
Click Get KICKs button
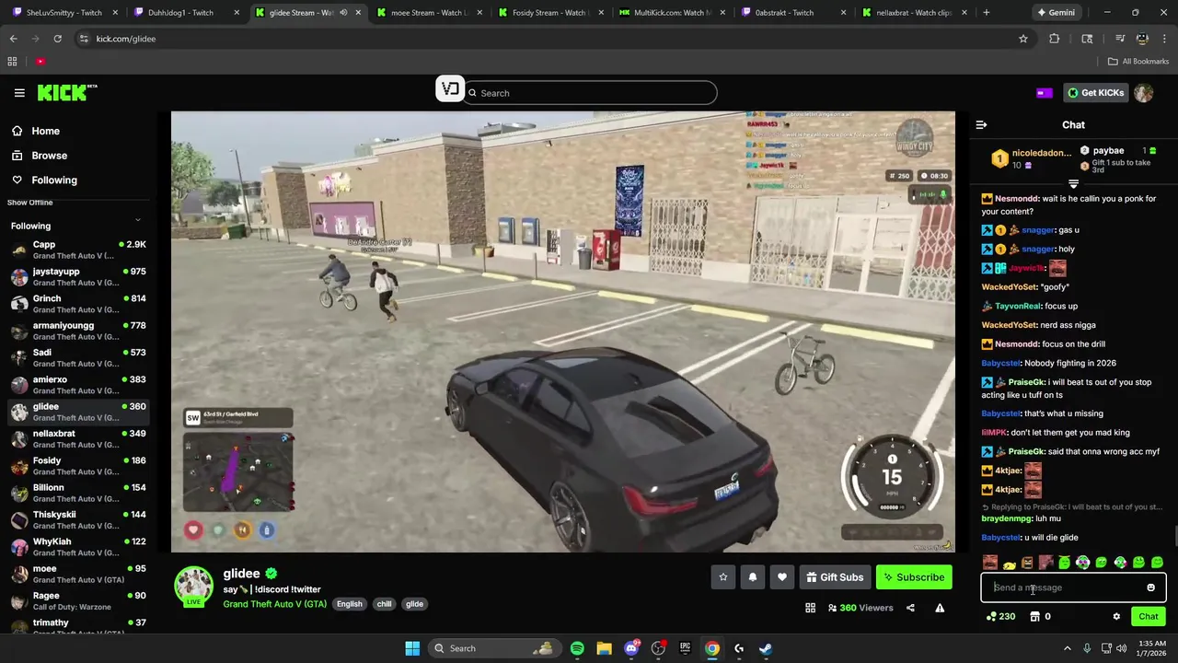click(x=1095, y=93)
